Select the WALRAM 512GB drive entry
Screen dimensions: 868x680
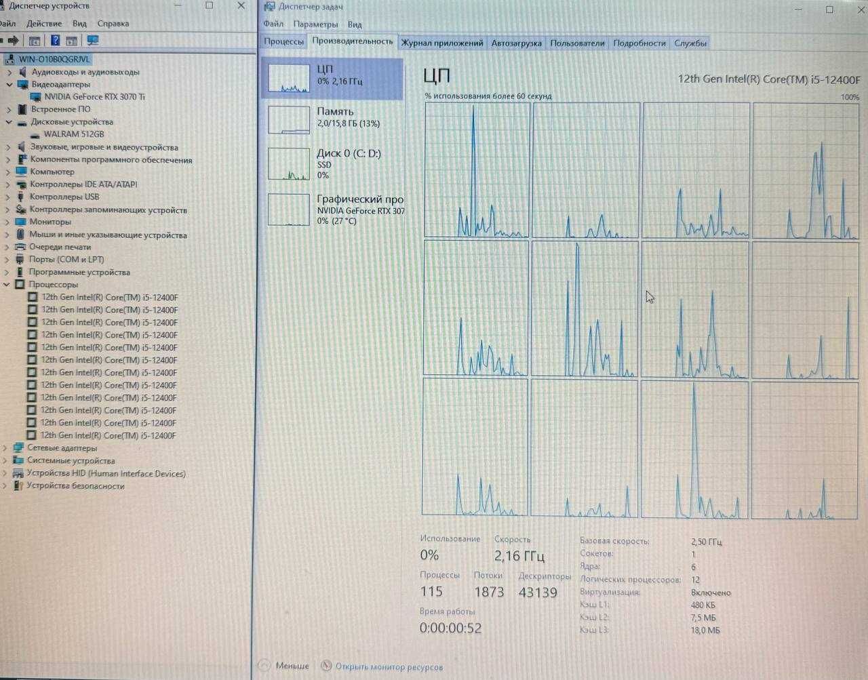pyautogui.click(x=74, y=134)
